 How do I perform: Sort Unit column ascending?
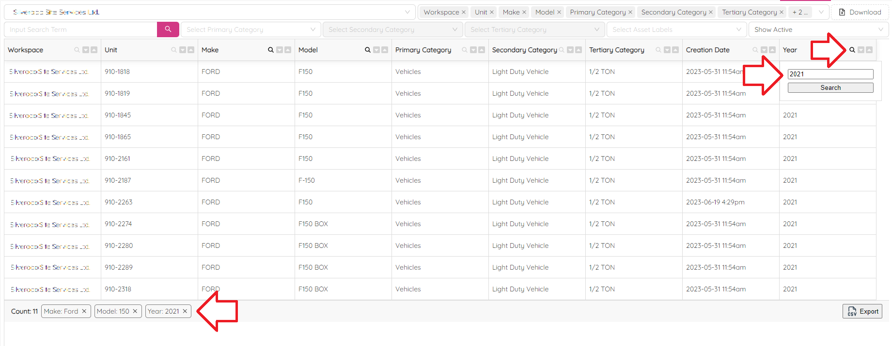191,50
